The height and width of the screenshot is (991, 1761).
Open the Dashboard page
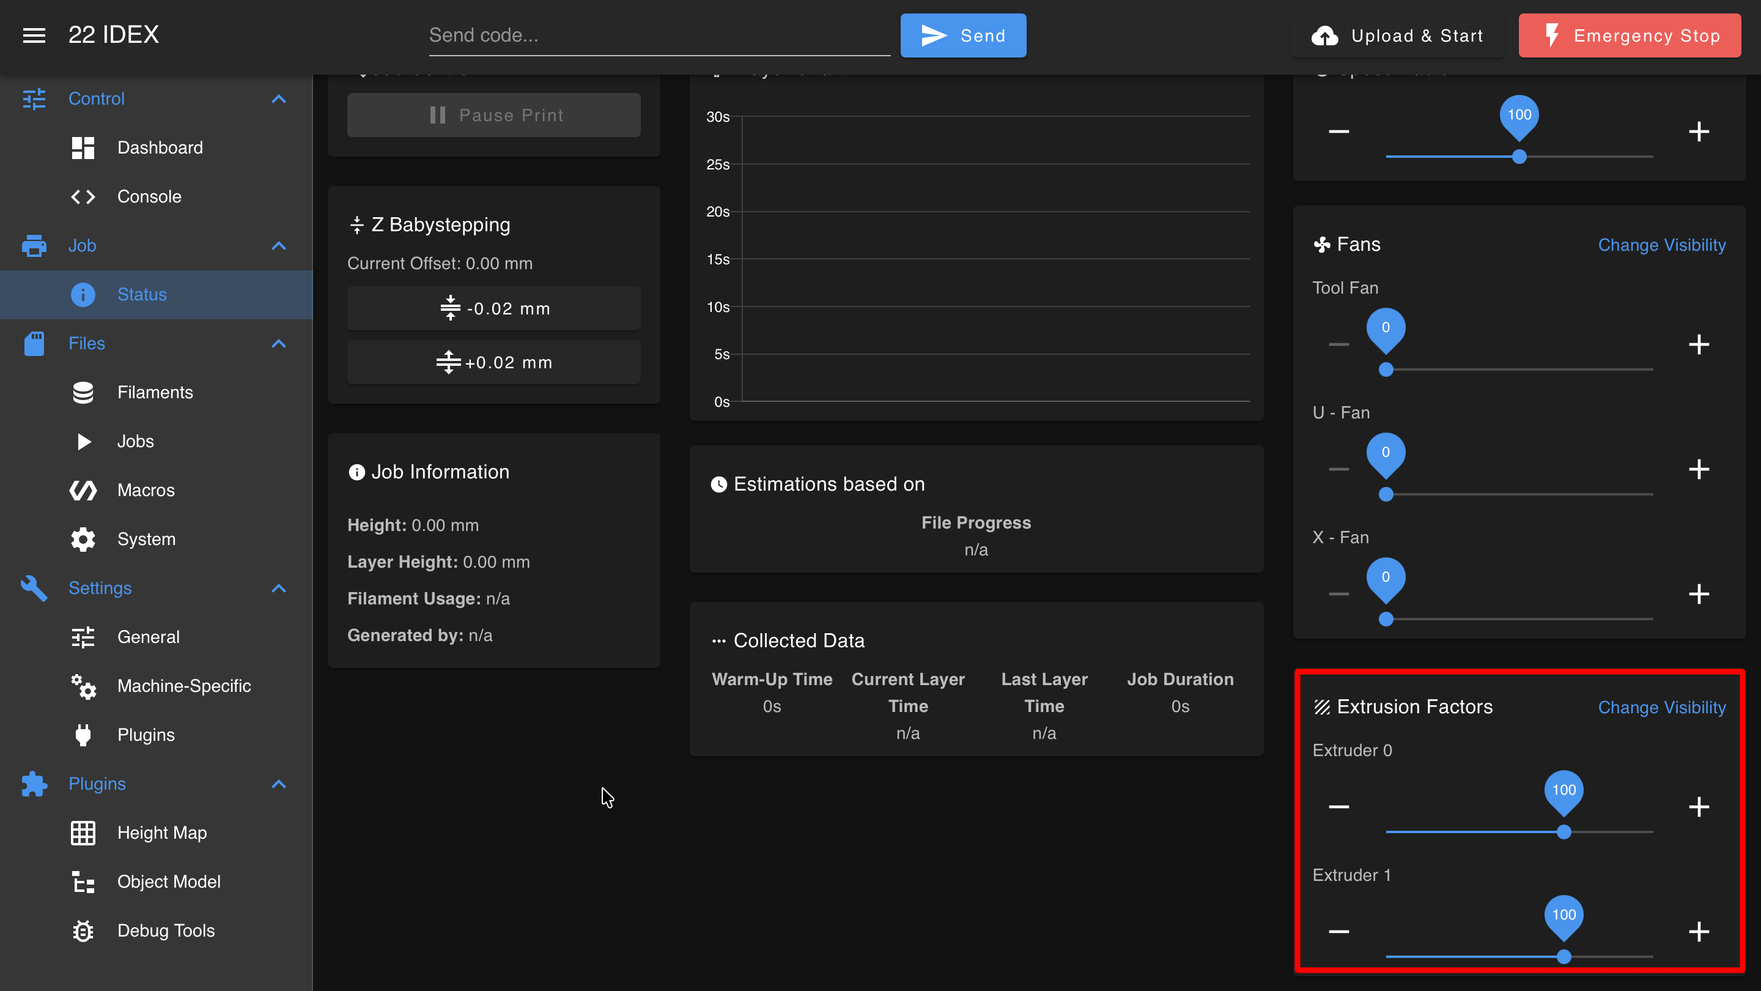[157, 147]
